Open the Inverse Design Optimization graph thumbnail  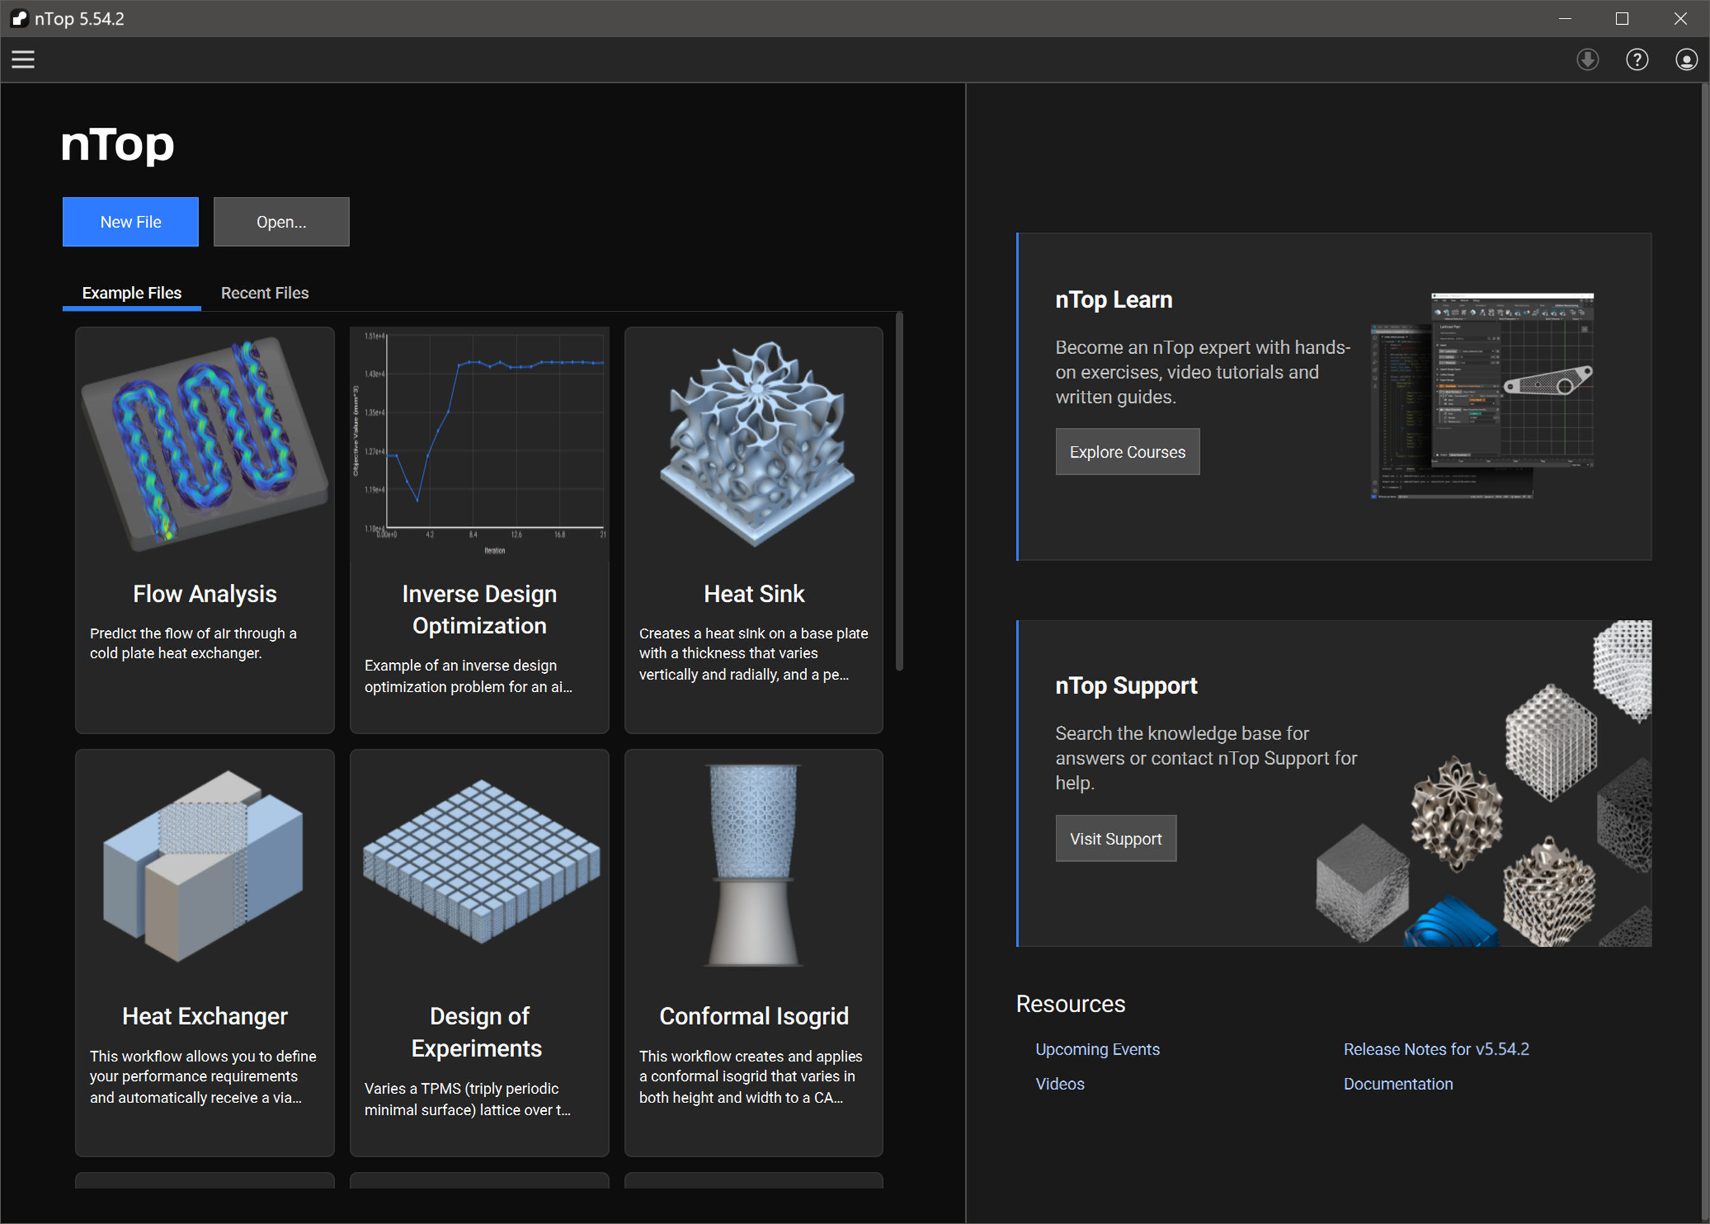click(x=479, y=444)
